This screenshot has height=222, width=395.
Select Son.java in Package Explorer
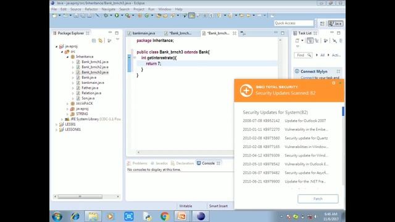click(88, 99)
